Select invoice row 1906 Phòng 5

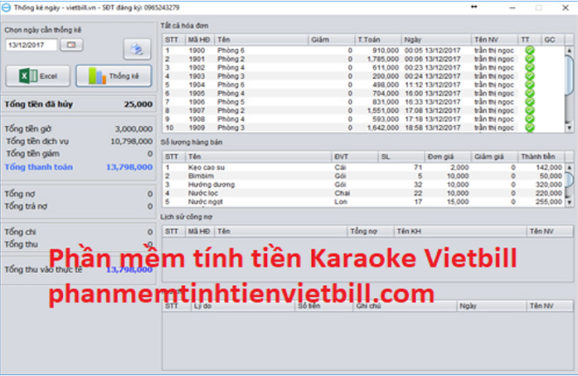pyautogui.click(x=363, y=102)
